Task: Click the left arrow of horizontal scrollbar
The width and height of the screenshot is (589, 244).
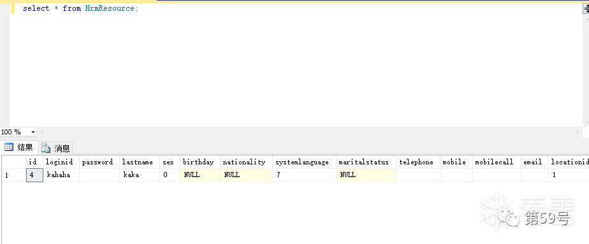Action: tap(42, 132)
